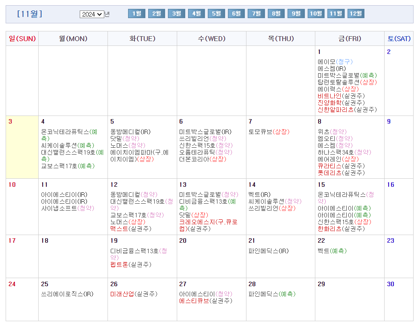Open 롯데리츠(실권주) on November 8
Screen dimensions: 418x324
pos(341,173)
